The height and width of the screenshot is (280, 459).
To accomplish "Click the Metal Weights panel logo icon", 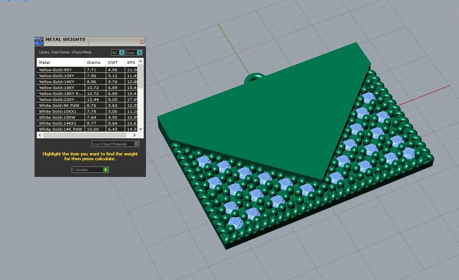I will point(39,41).
